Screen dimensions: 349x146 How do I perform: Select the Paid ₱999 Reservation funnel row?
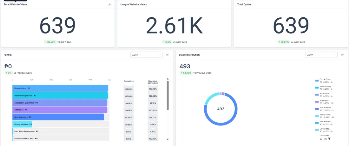(61, 131)
